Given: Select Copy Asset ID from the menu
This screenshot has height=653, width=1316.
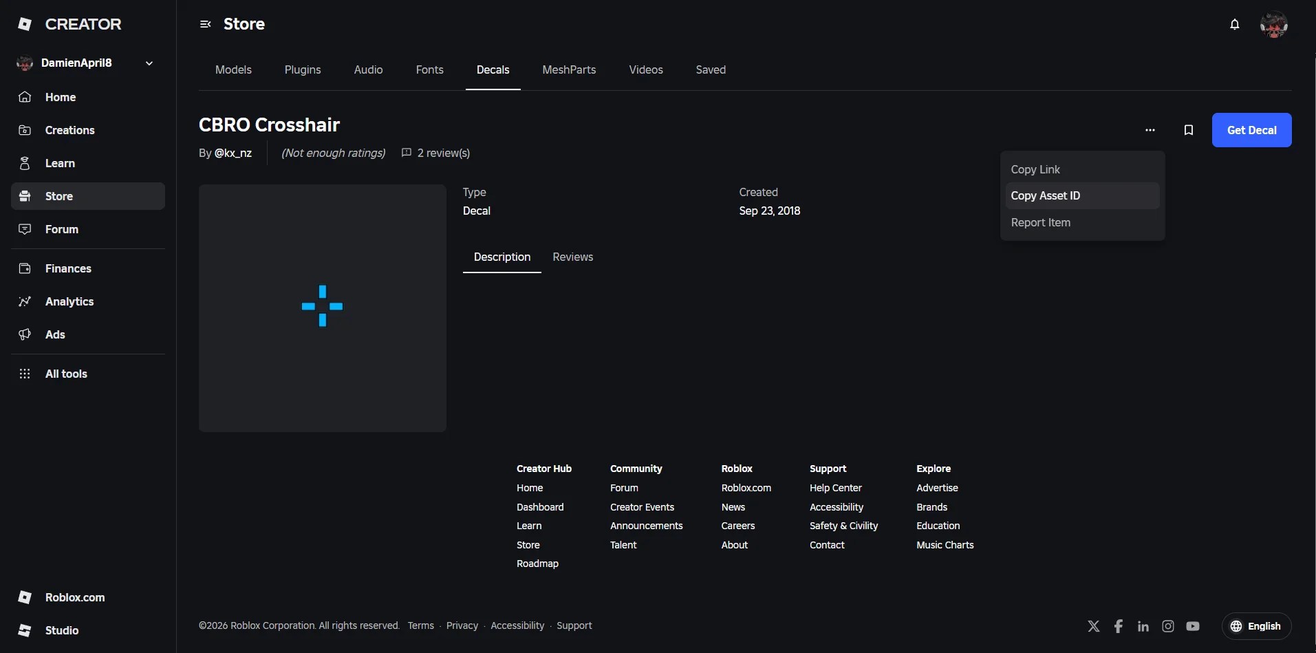Looking at the screenshot, I should tap(1046, 195).
